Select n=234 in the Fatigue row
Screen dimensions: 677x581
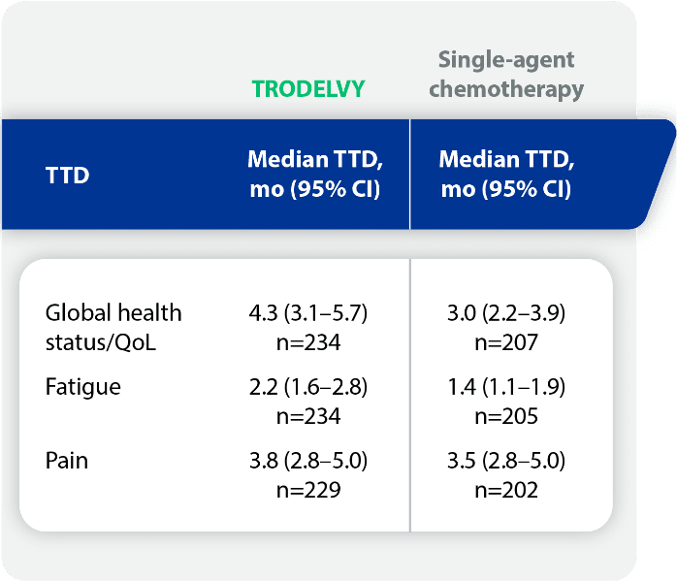[308, 416]
